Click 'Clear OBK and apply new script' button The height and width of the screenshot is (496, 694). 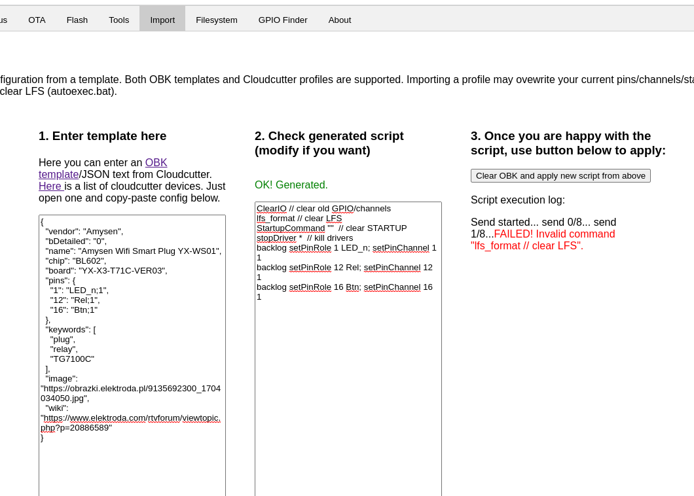tap(560, 175)
